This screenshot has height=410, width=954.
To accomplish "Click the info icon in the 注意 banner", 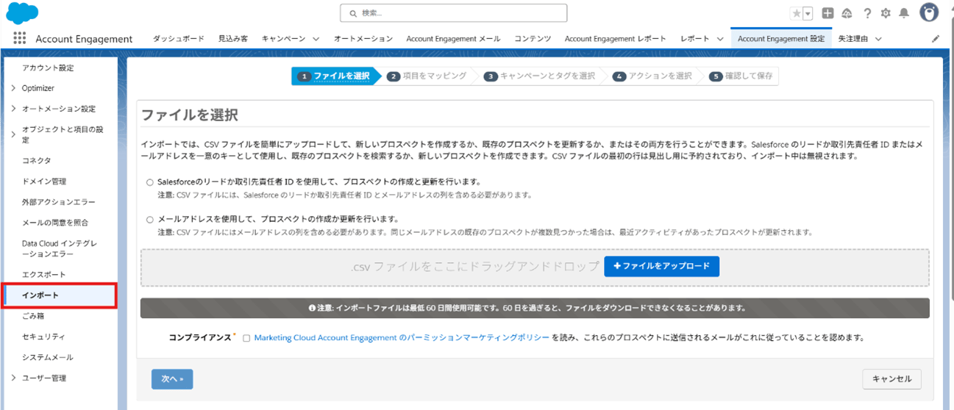I will (x=313, y=309).
